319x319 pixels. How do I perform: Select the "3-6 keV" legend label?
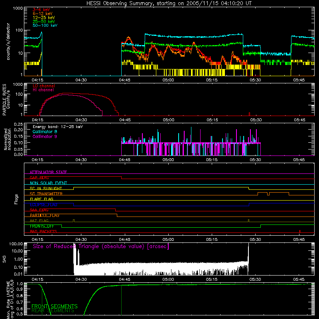[x=41, y=10]
